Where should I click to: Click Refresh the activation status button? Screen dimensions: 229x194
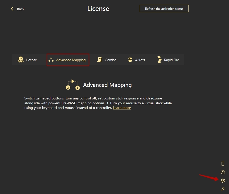coord(164,9)
